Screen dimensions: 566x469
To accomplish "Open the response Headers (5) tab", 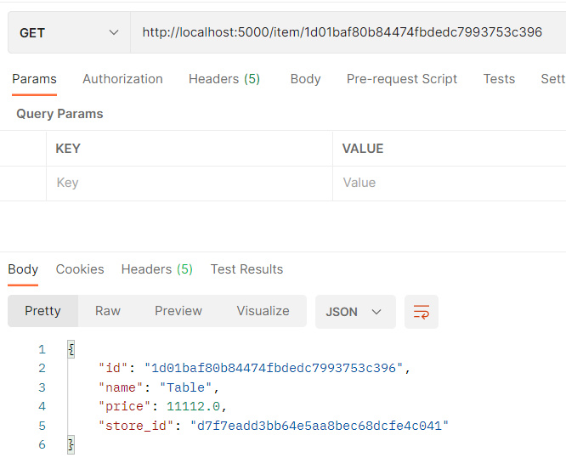I will [157, 269].
